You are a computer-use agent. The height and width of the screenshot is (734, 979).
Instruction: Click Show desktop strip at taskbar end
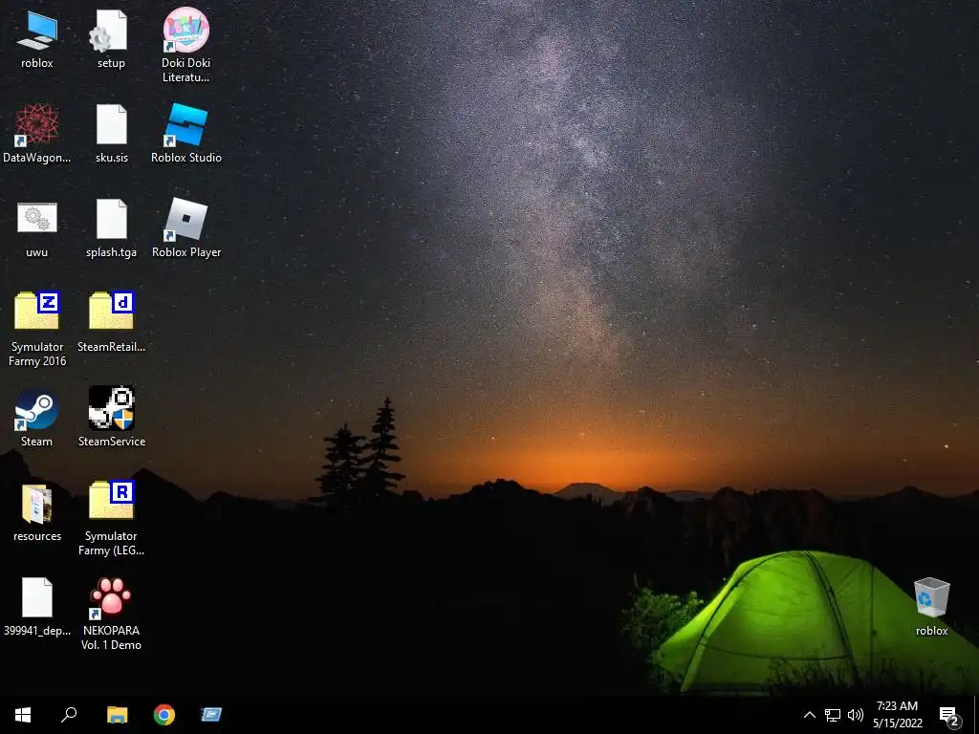(x=976, y=715)
